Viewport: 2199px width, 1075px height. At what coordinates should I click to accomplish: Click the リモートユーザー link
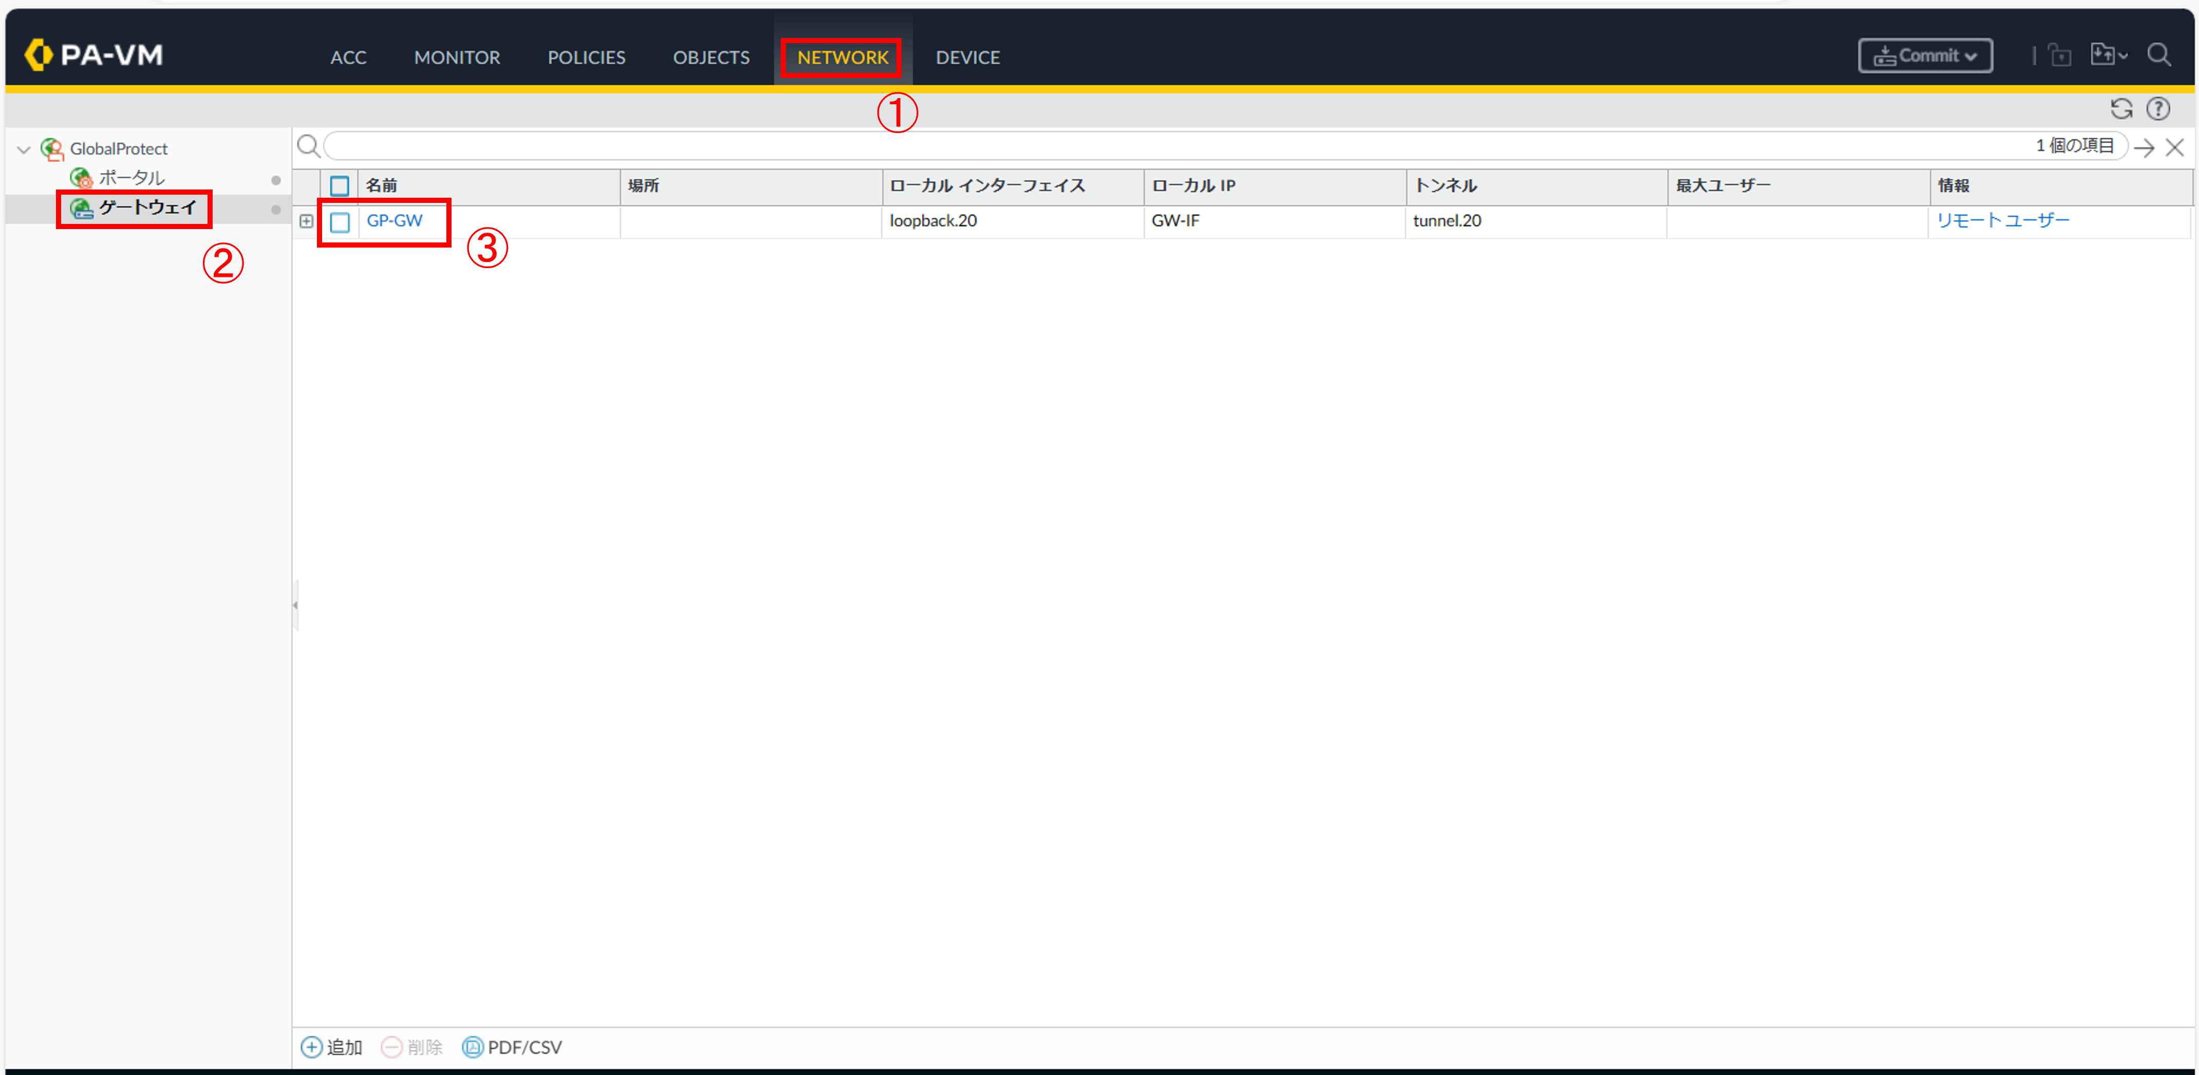coord(2002,220)
